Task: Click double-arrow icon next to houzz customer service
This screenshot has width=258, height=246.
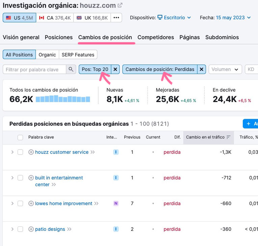Action: pyautogui.click(x=93, y=152)
